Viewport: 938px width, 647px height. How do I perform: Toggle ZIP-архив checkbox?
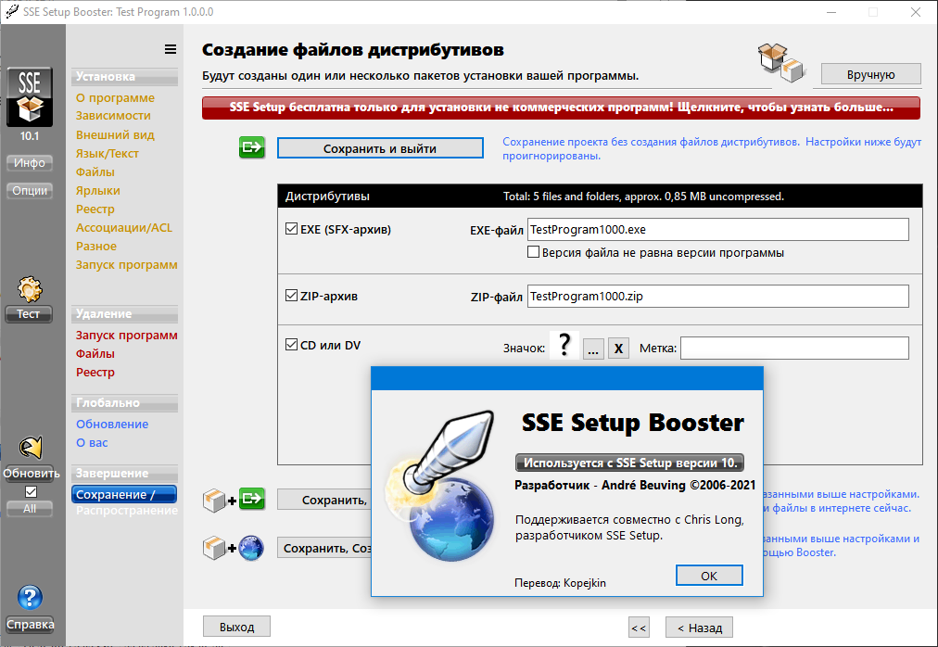tap(291, 295)
